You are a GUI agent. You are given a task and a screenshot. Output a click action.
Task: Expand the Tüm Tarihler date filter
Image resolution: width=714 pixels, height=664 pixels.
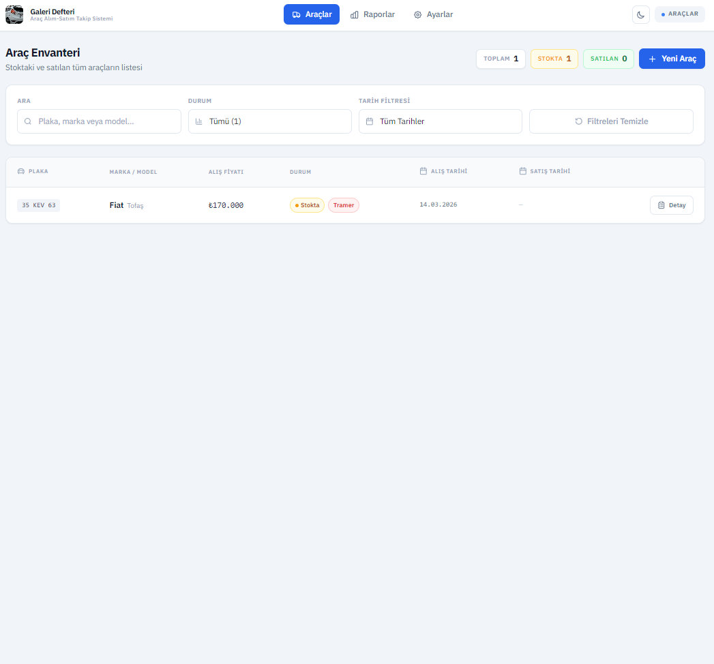coord(440,121)
